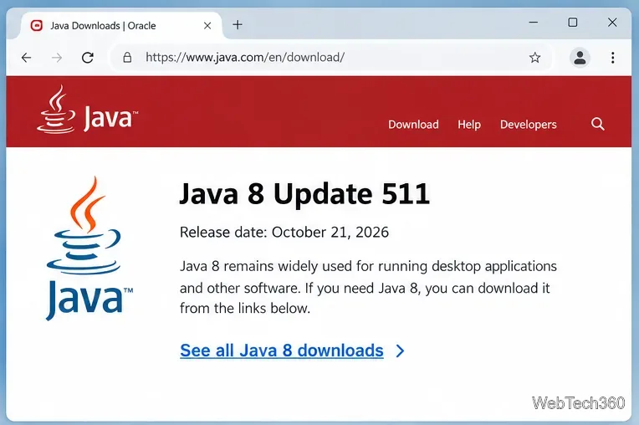Follow the See all Java 8 downloads link
This screenshot has width=639, height=425.
[x=282, y=351]
